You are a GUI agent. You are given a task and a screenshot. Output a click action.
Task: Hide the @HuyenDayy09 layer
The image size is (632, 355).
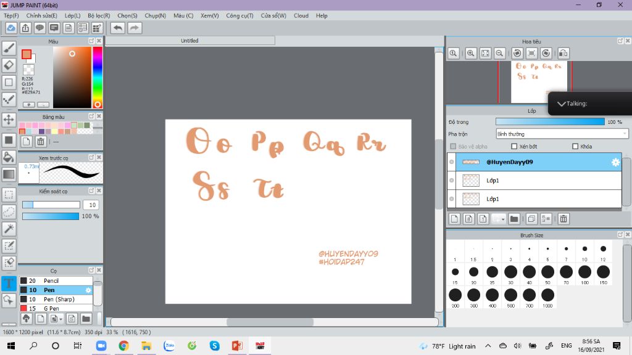pos(451,162)
